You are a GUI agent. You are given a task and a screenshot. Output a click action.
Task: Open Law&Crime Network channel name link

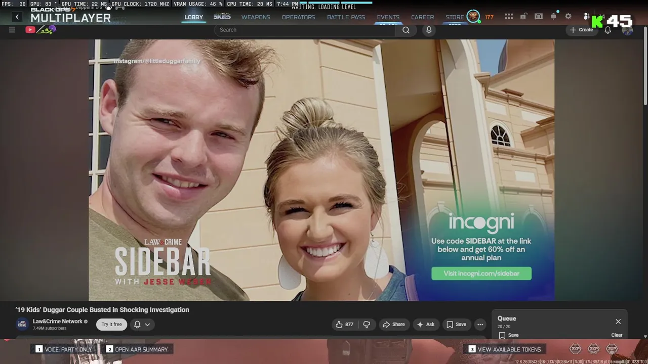coord(57,322)
